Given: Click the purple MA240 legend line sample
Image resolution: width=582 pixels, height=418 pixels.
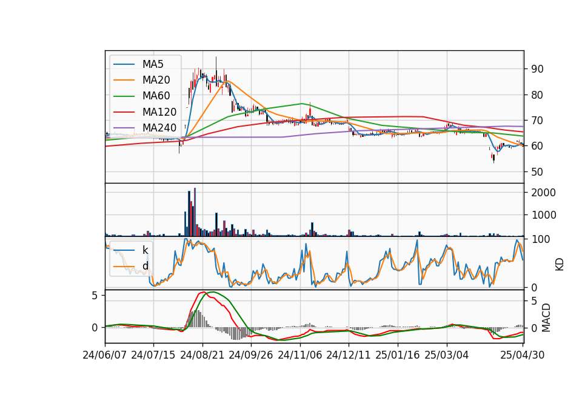Looking at the screenshot, I should pyautogui.click(x=124, y=128).
